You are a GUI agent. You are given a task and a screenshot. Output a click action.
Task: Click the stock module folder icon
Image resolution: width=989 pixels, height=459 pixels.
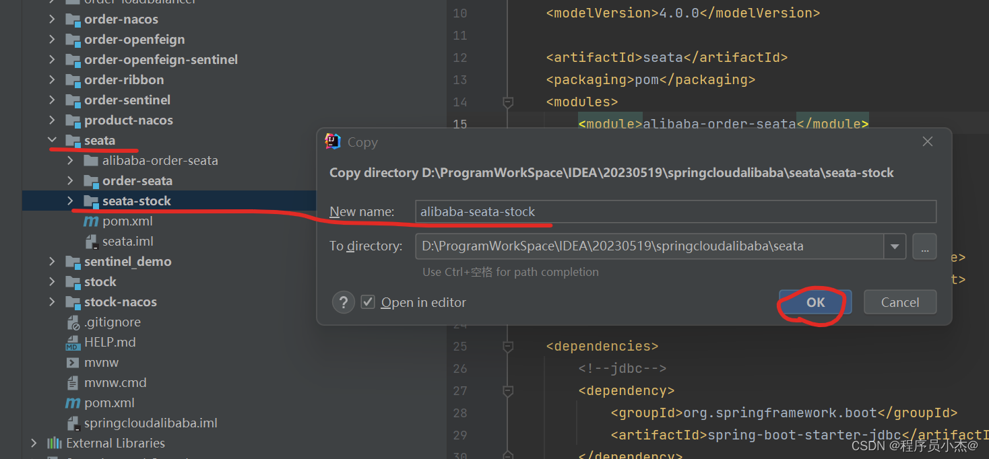[x=73, y=282]
